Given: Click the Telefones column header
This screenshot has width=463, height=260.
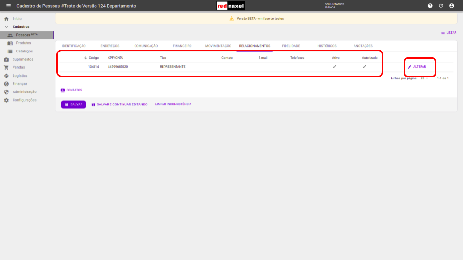Looking at the screenshot, I should tap(297, 58).
